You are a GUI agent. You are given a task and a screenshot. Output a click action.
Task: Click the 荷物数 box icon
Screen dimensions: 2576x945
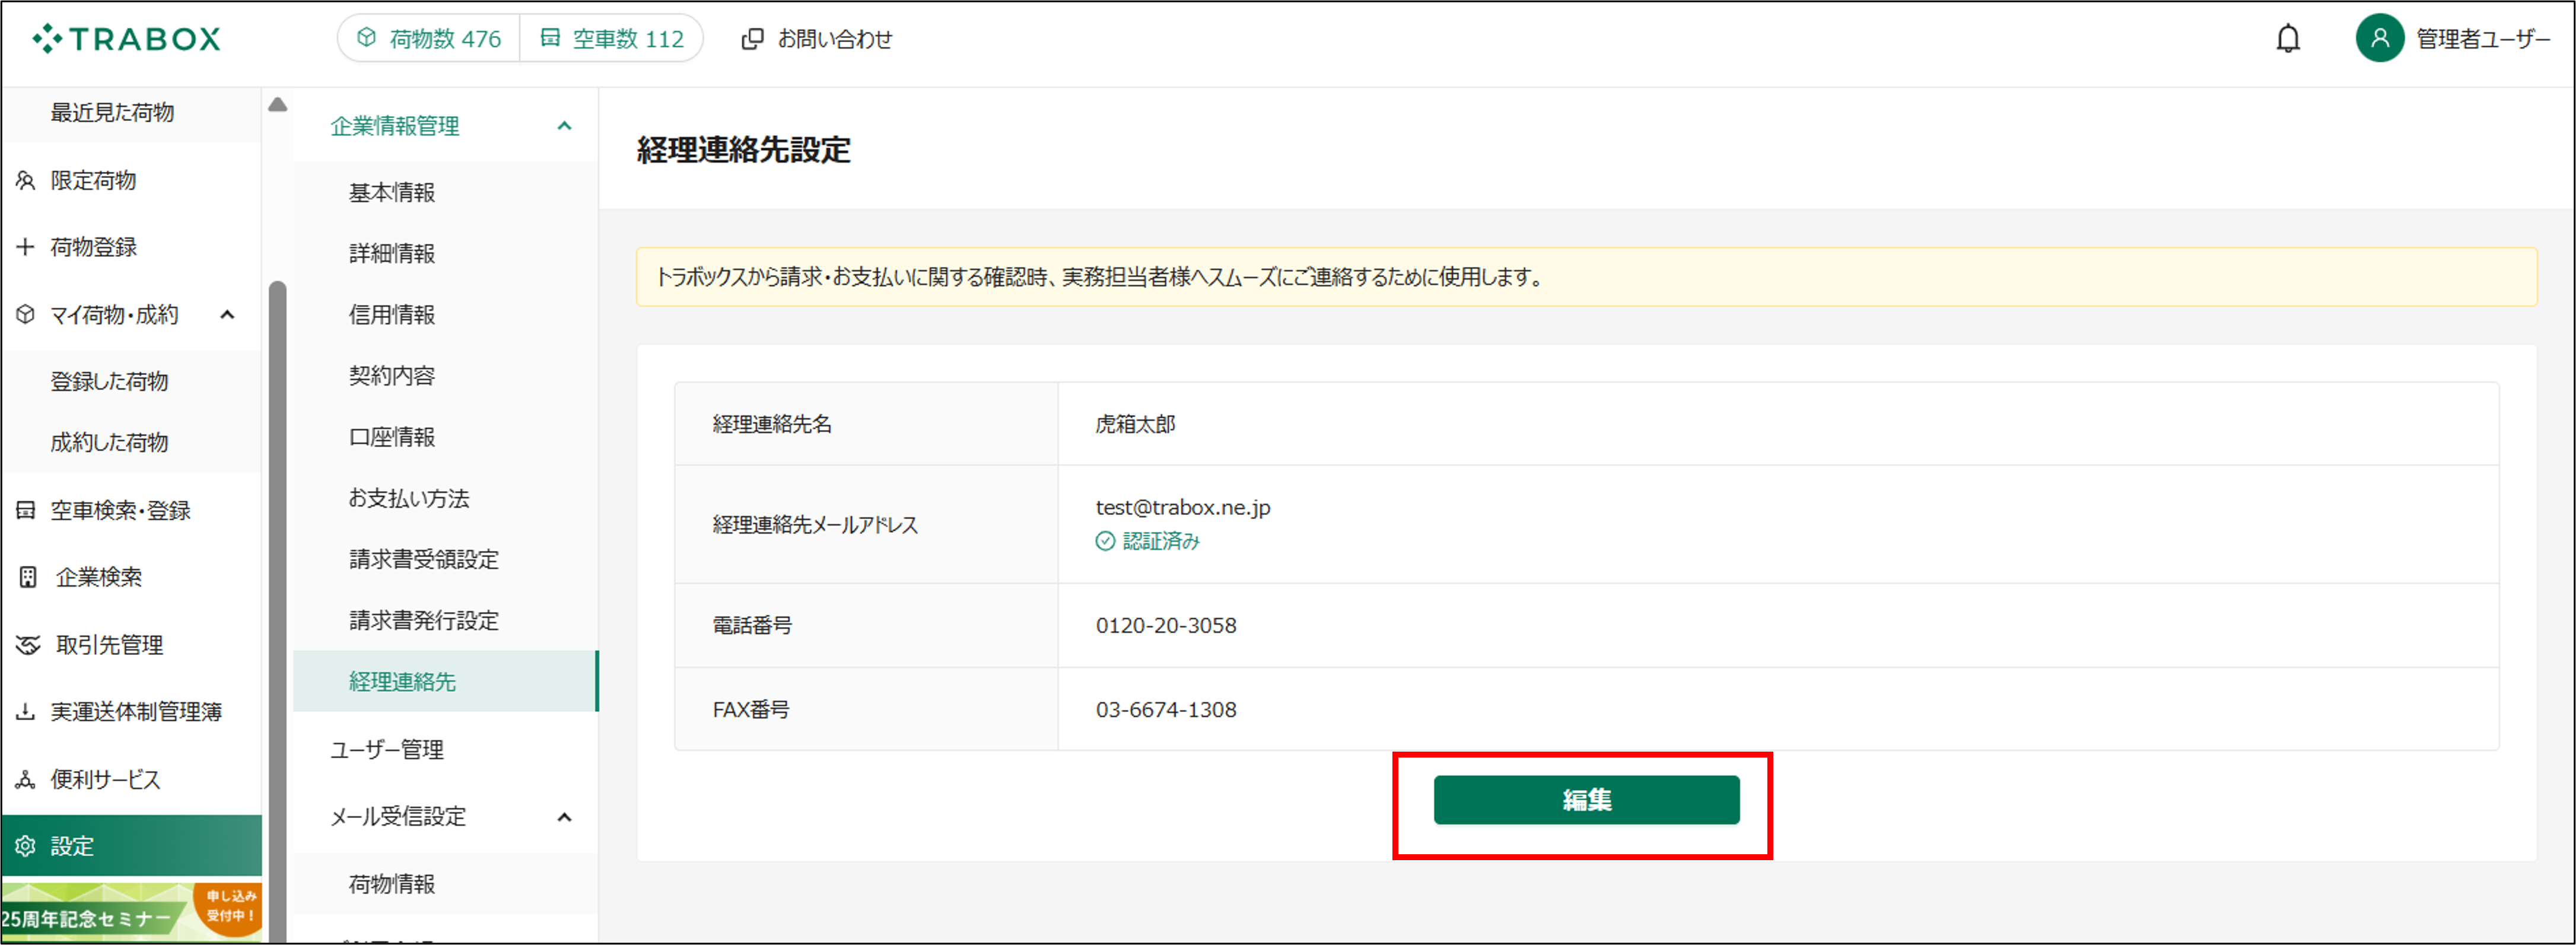[366, 38]
